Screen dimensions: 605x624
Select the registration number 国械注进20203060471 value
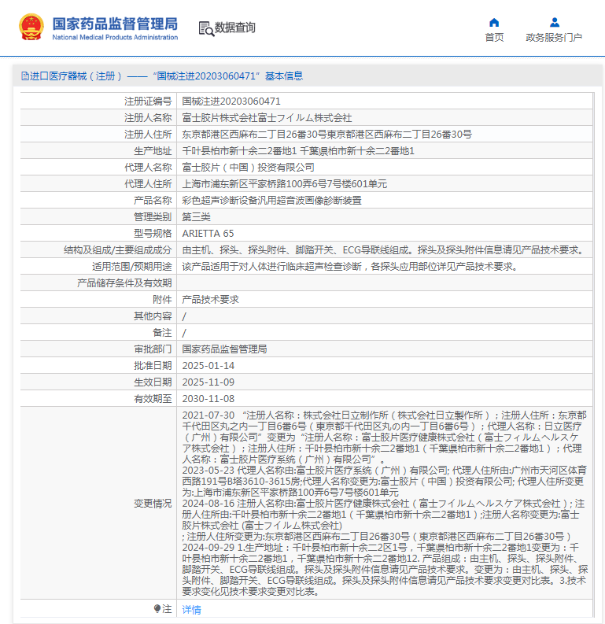tap(231, 102)
